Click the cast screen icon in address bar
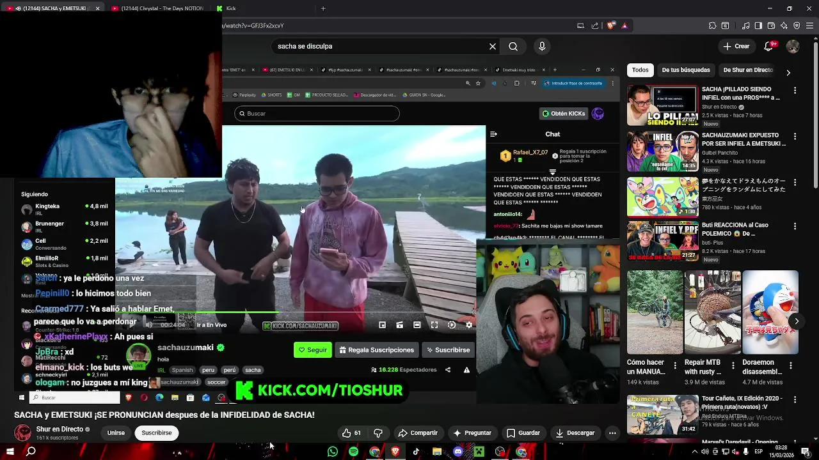The image size is (819, 460). pyautogui.click(x=580, y=26)
